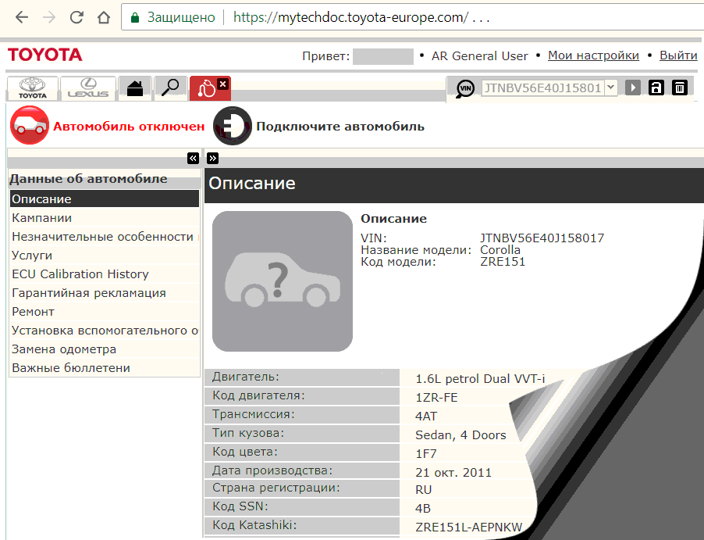The width and height of the screenshot is (704, 540).
Task: Open the Toyota brand tab
Action: (33, 88)
